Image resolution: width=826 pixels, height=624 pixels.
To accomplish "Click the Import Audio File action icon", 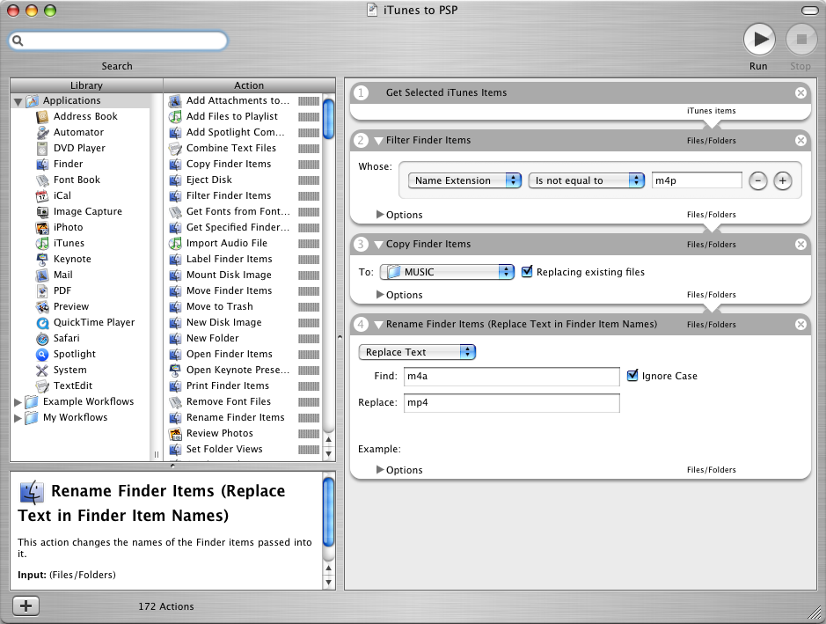I will 175,243.
